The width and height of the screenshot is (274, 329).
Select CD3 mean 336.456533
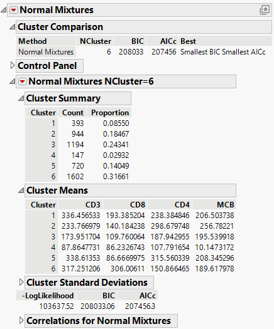pos(81,216)
